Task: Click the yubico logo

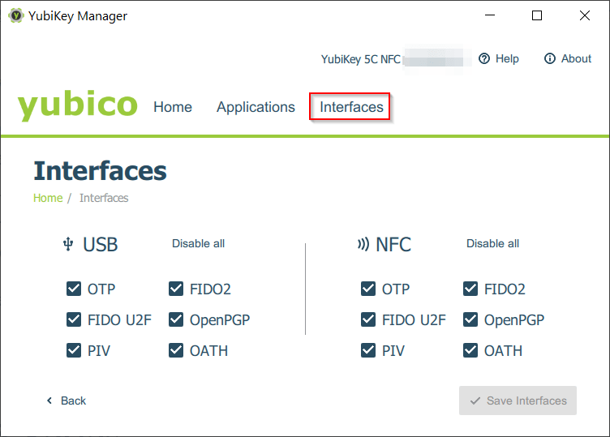Action: (78, 106)
